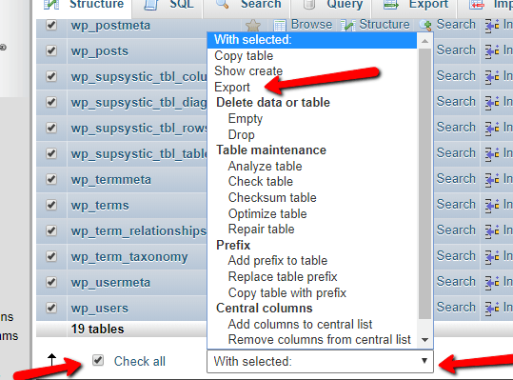Toggle checkbox for wp_supsystic_tbl_diagrams
Image resolution: width=513 pixels, height=380 pixels.
tap(51, 102)
